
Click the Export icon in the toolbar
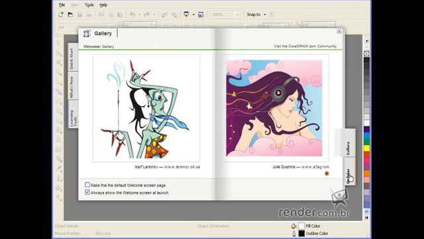click(174, 15)
